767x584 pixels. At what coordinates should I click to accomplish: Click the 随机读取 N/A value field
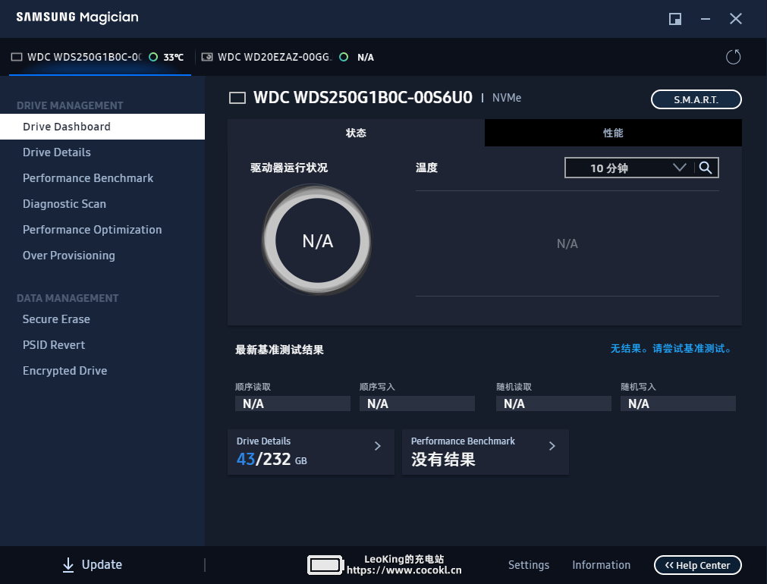pyautogui.click(x=554, y=403)
